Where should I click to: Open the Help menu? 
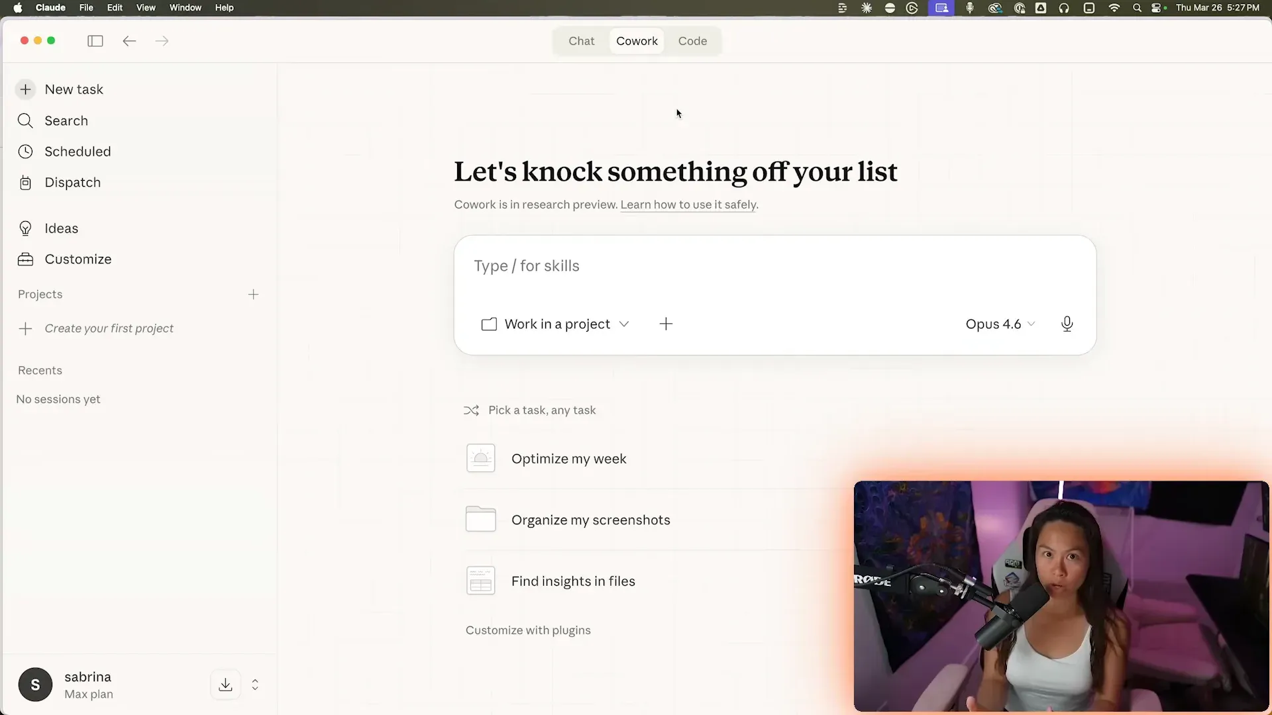[225, 8]
